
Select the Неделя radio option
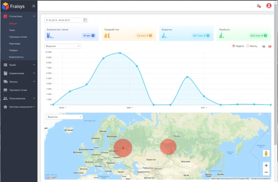[234, 46]
